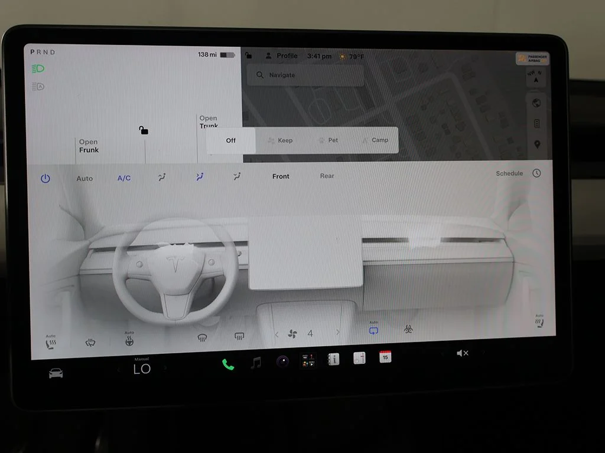Select Camp climate mode
605x453 pixels.
[376, 140]
